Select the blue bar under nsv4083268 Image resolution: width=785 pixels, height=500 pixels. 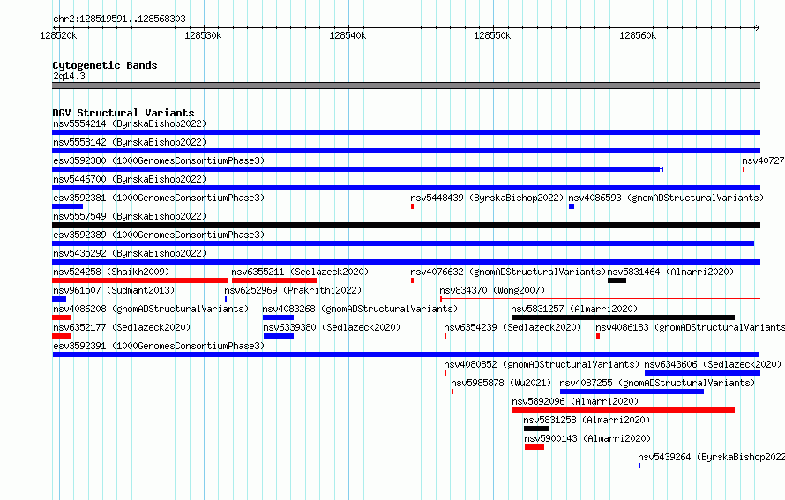[x=278, y=317]
